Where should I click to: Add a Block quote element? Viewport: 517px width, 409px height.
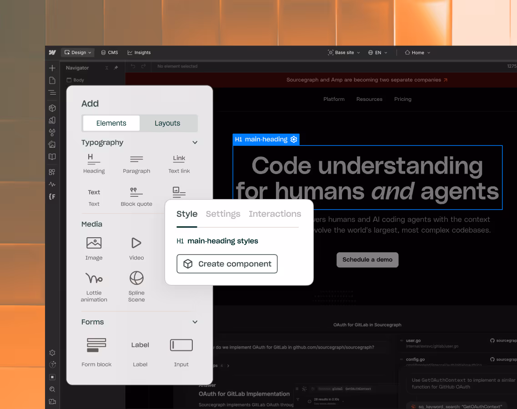click(136, 197)
